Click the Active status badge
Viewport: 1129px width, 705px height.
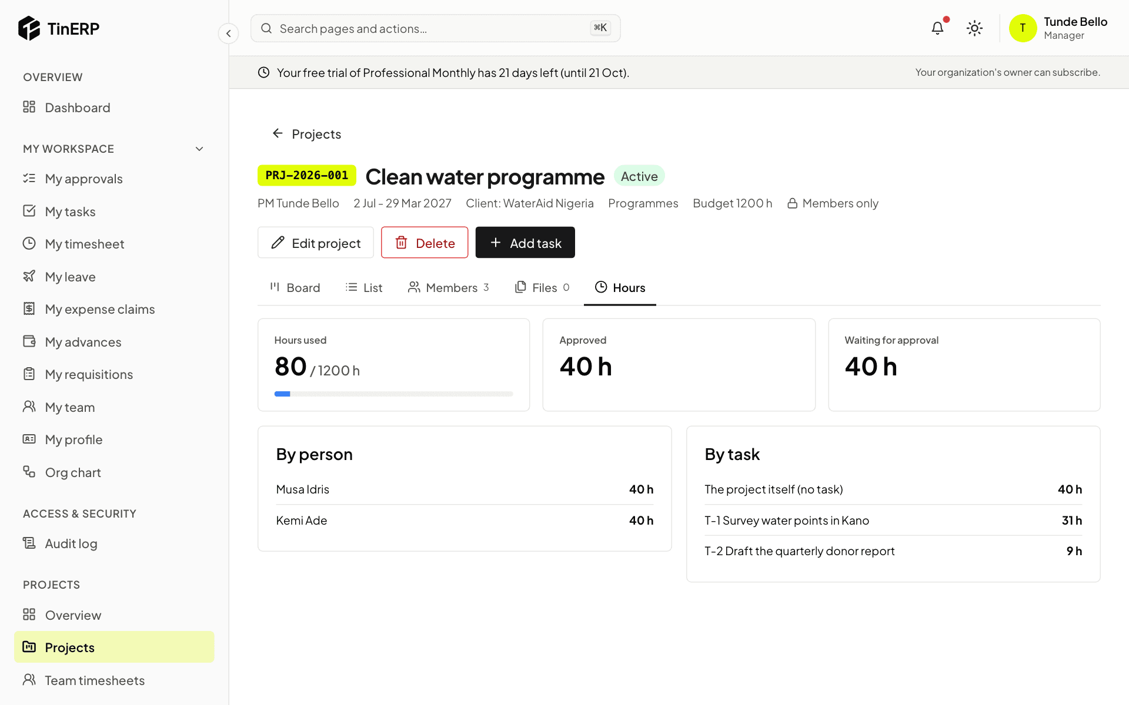(639, 176)
